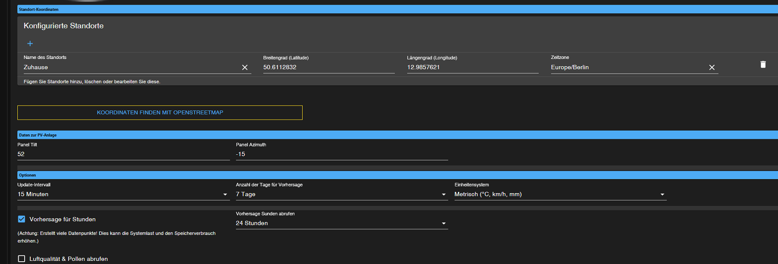Click the Name des Standorts text field

(x=131, y=68)
